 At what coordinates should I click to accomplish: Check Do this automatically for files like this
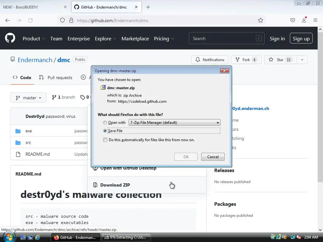point(105,140)
